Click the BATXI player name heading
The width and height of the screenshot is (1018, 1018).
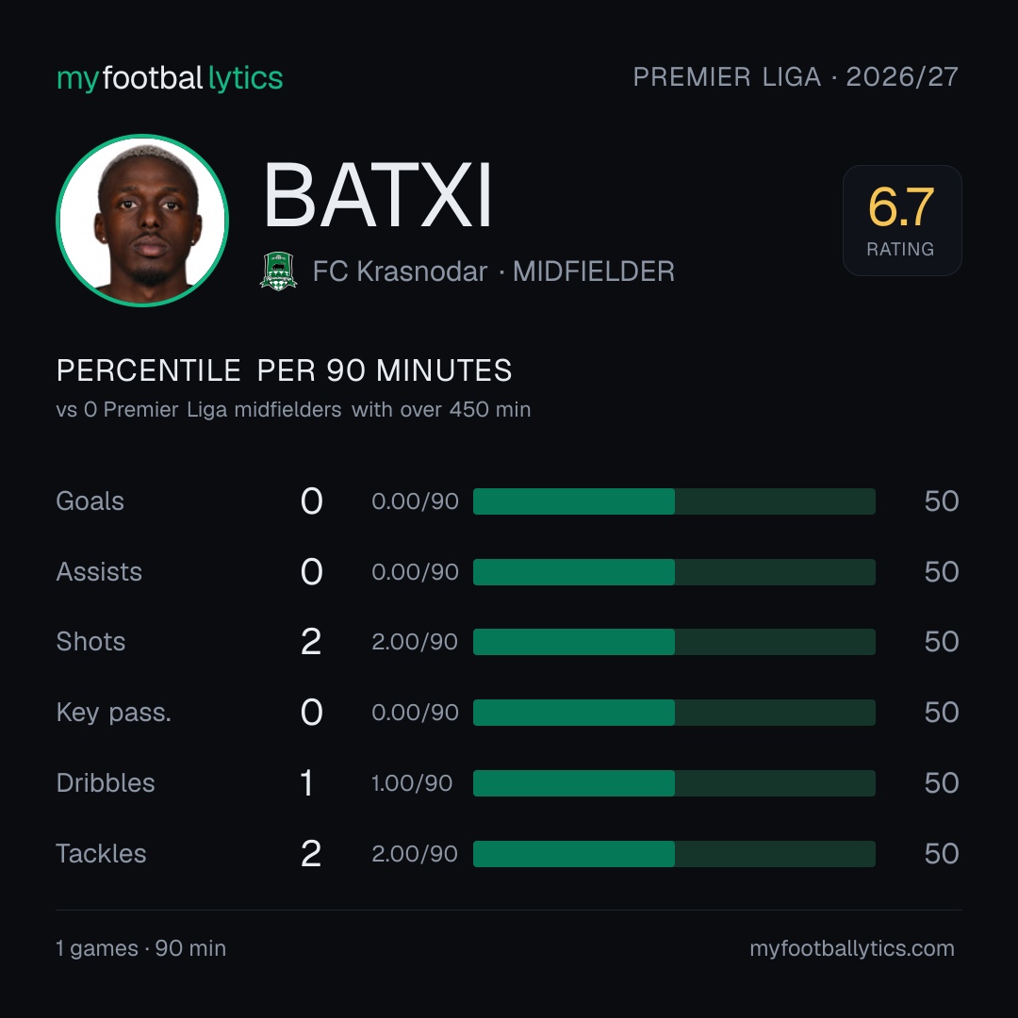point(377,195)
